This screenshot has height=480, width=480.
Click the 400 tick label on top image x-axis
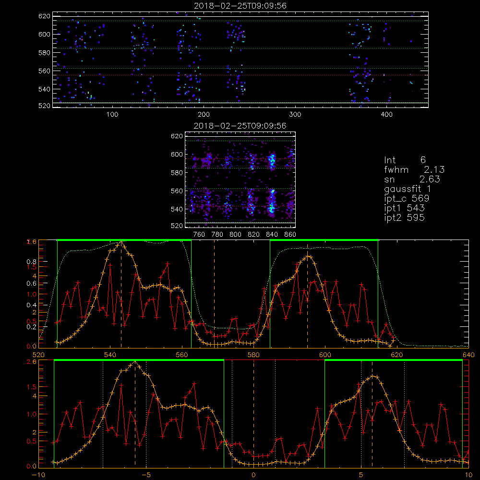pos(386,115)
